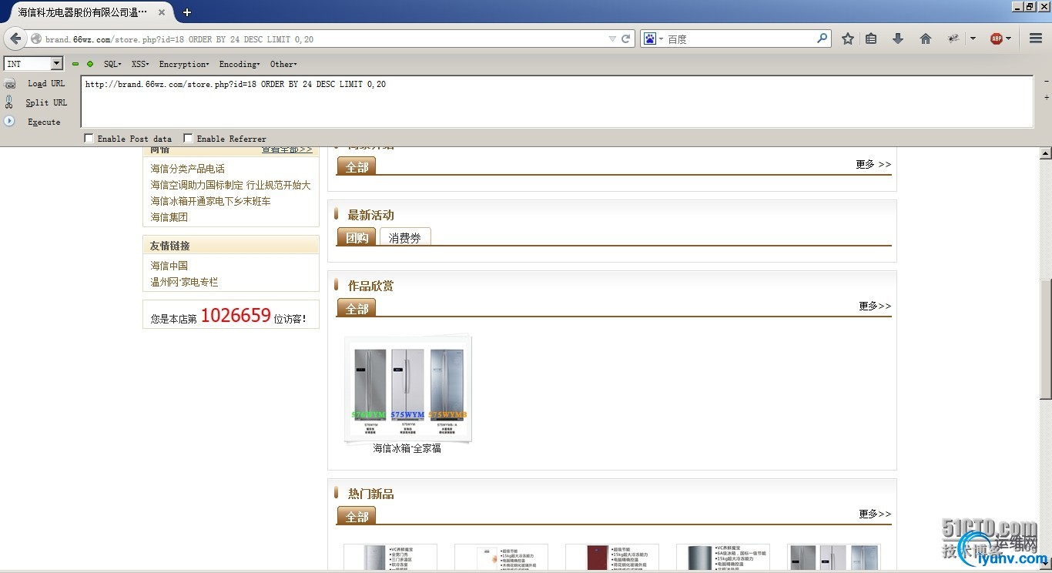Click the green minus HackBar icon

coord(75,64)
